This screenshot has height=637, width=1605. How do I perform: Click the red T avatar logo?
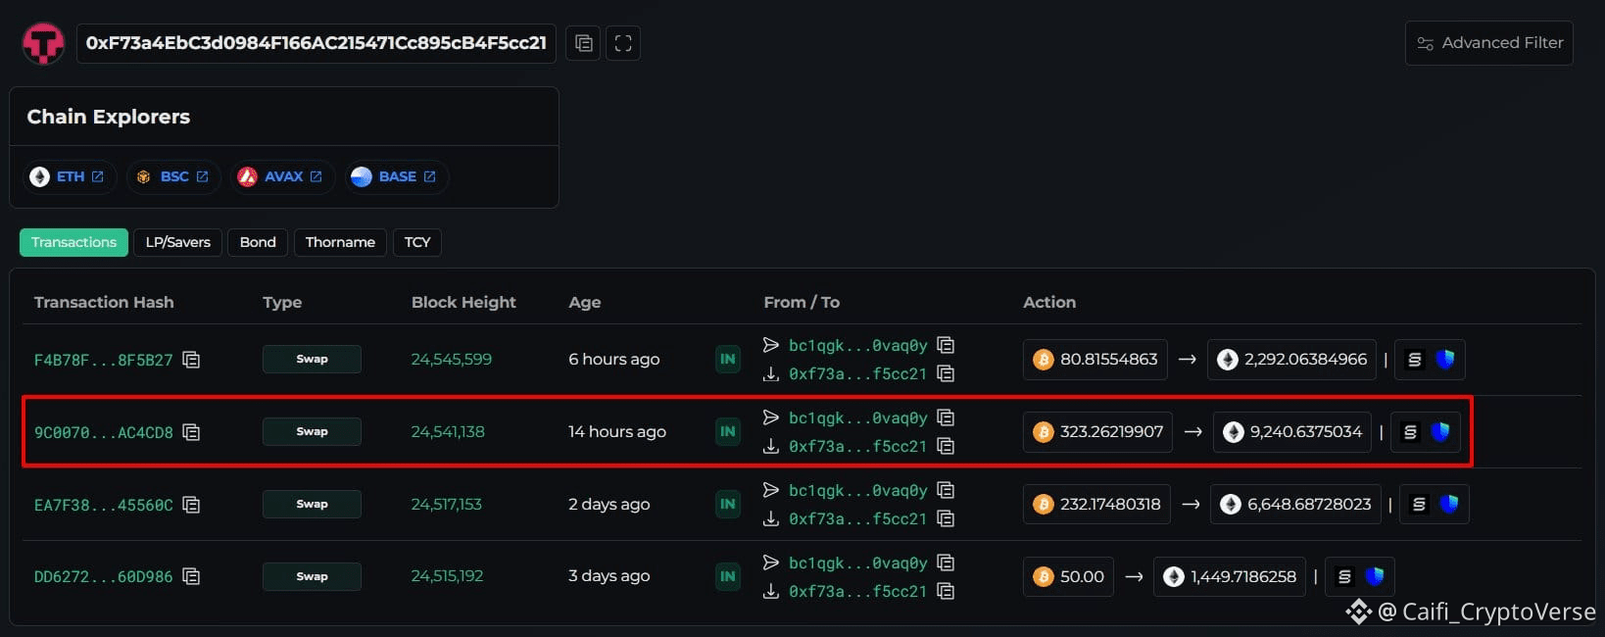(x=43, y=43)
